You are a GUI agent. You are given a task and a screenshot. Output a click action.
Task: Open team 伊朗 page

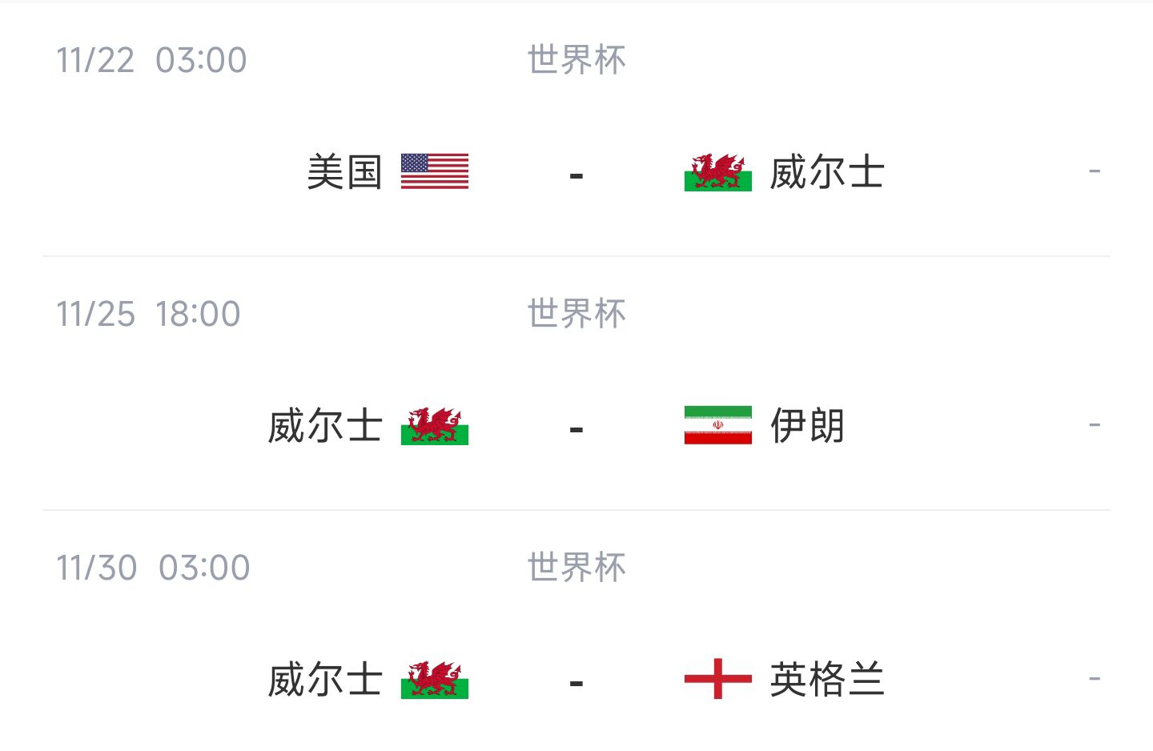[807, 426]
